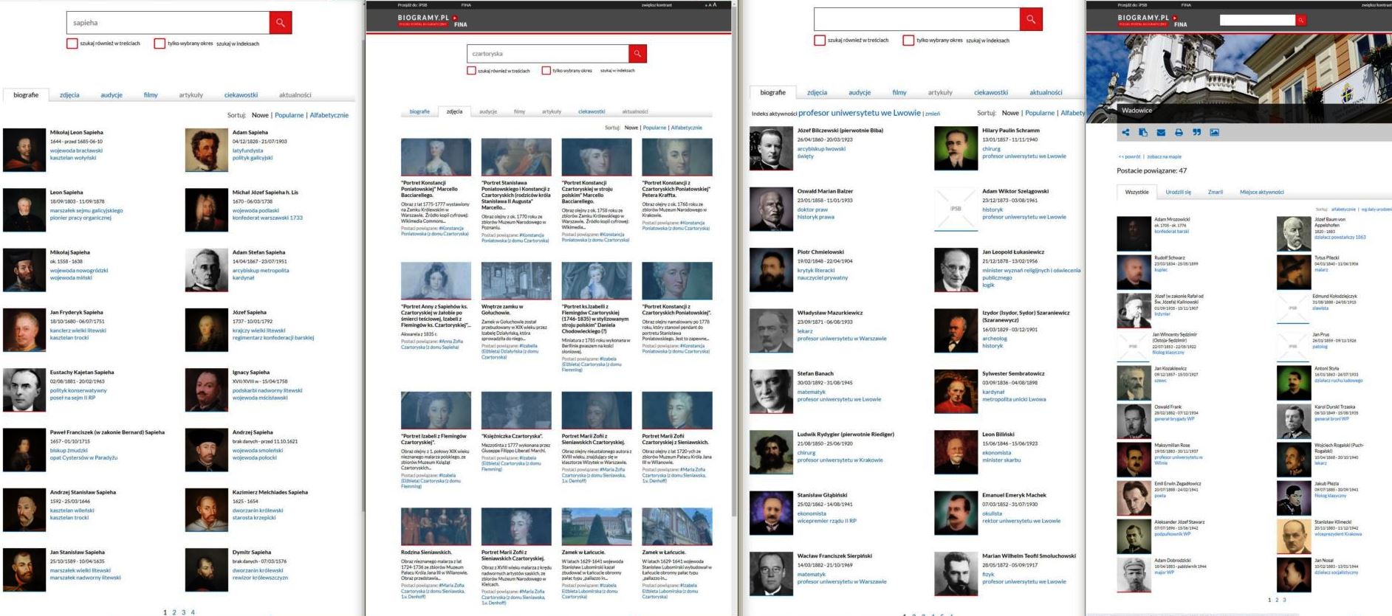
Task: Click the czartoryska search input field
Action: [548, 54]
